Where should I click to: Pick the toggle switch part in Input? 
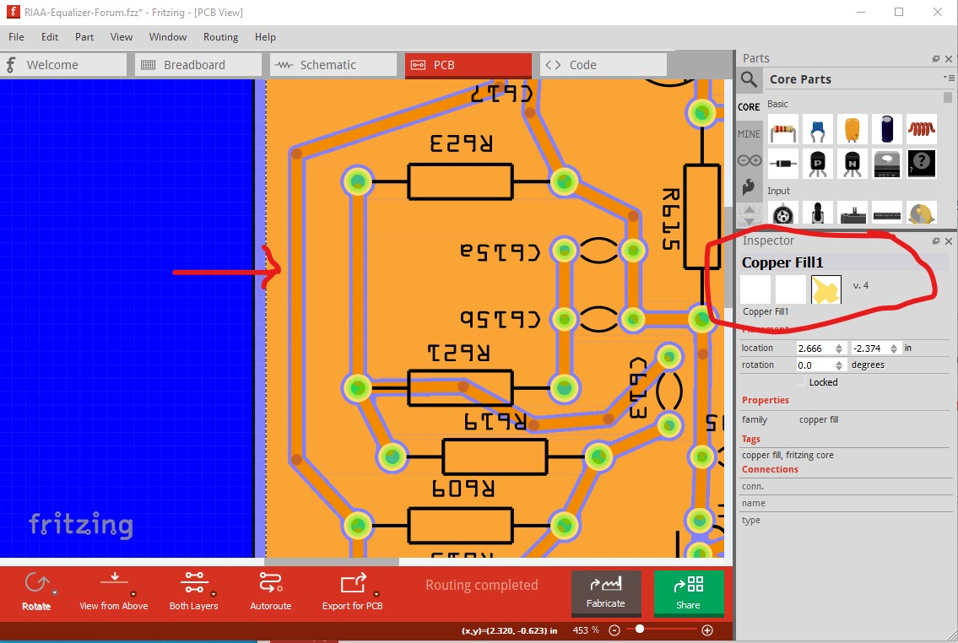click(x=818, y=213)
